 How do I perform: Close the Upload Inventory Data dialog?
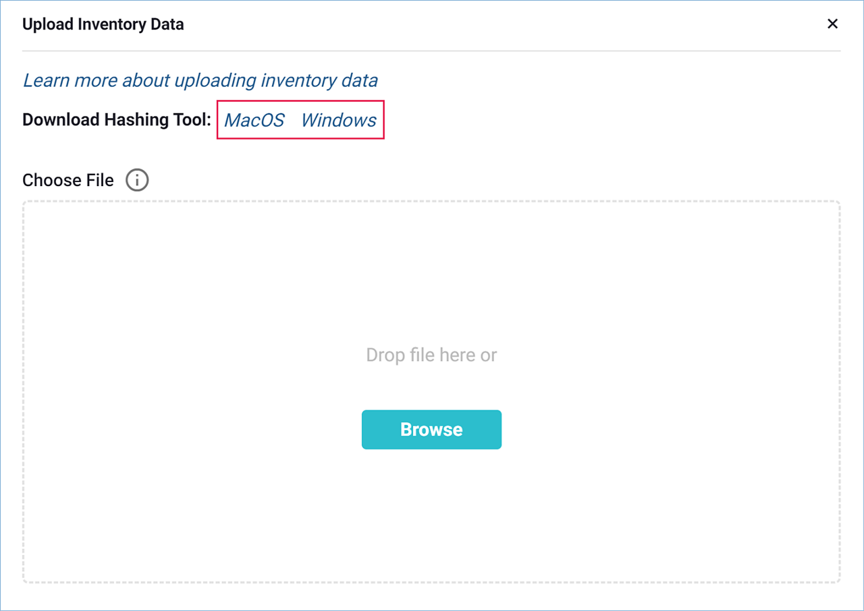[832, 24]
